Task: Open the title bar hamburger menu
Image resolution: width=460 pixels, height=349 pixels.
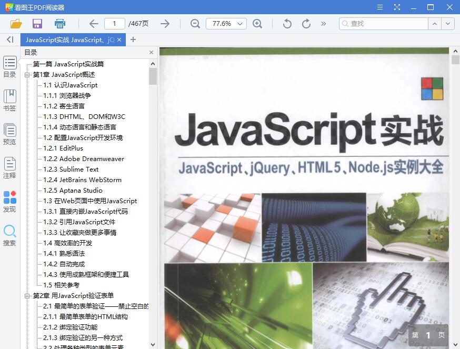Action: 380,7
